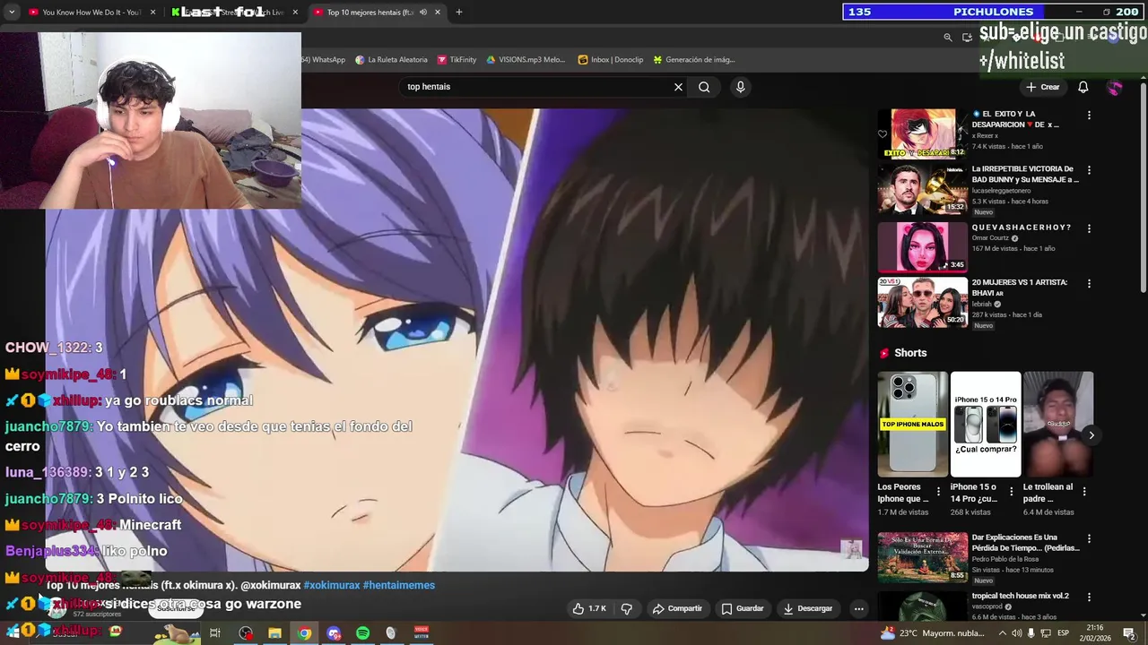Open more actions ellipsis under video

click(858, 608)
